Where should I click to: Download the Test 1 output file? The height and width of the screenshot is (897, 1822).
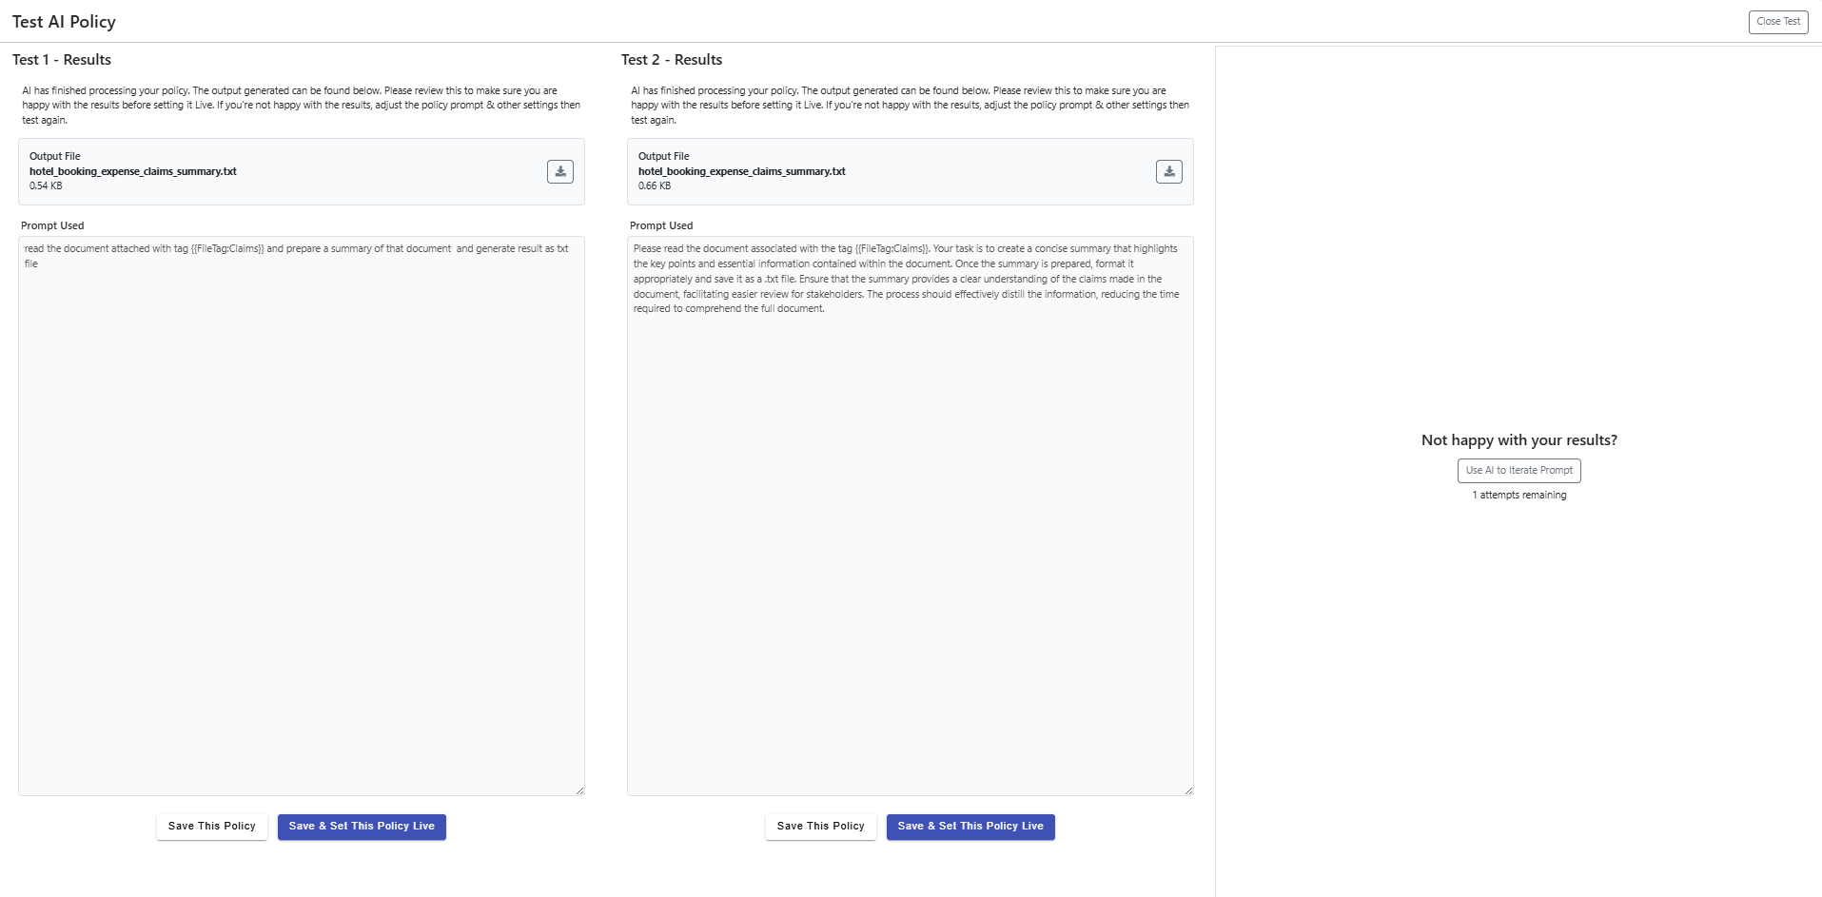coord(559,171)
